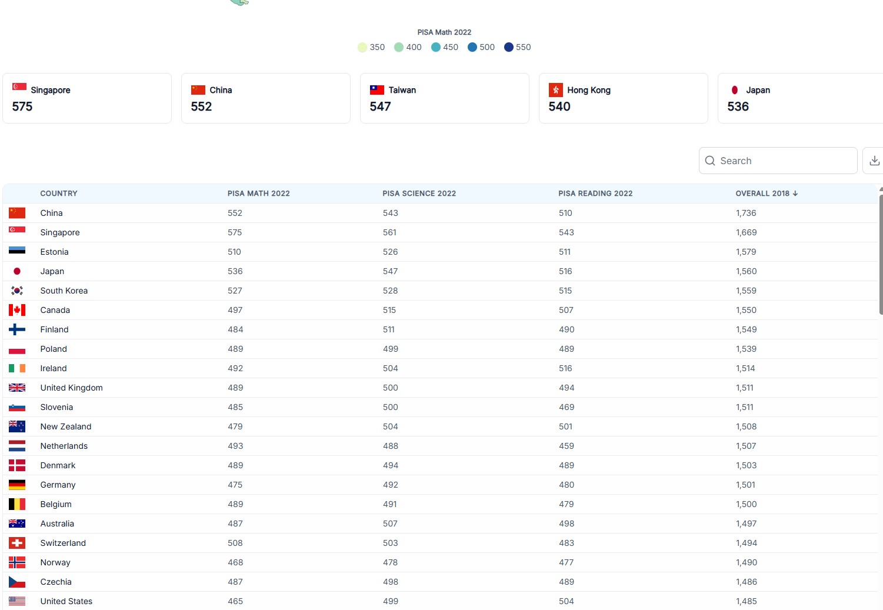
Task: Click Switzerland country name in table
Action: tap(63, 543)
